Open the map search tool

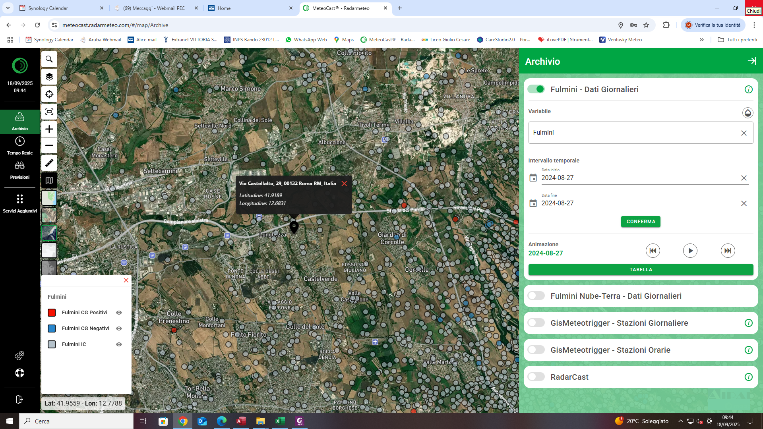click(49, 59)
